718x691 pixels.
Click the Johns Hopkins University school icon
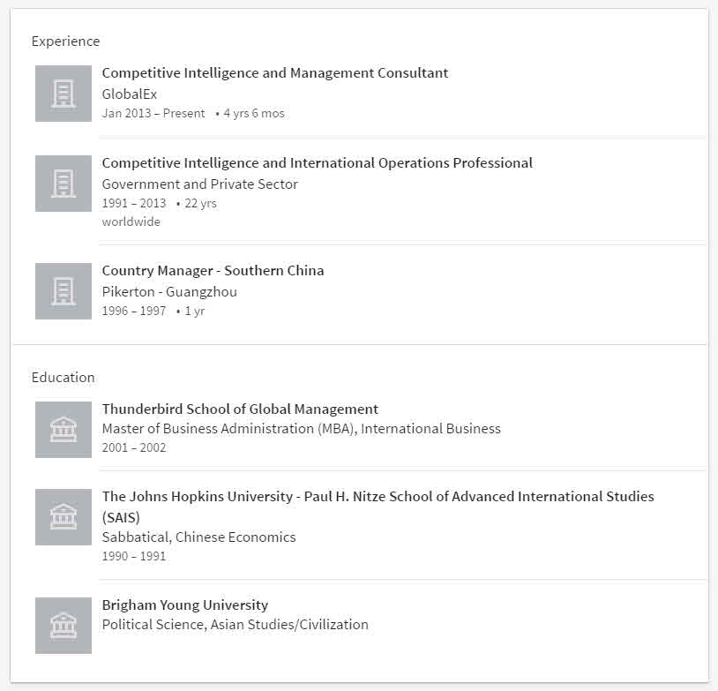click(x=64, y=517)
